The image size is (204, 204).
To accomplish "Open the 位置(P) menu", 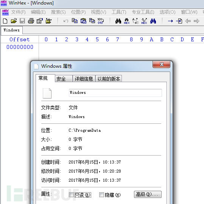I will click(x=78, y=12).
